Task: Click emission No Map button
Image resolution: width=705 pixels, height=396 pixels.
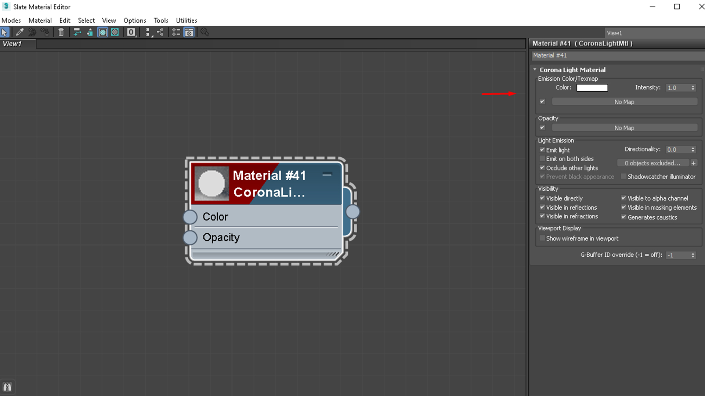Action: 624,102
